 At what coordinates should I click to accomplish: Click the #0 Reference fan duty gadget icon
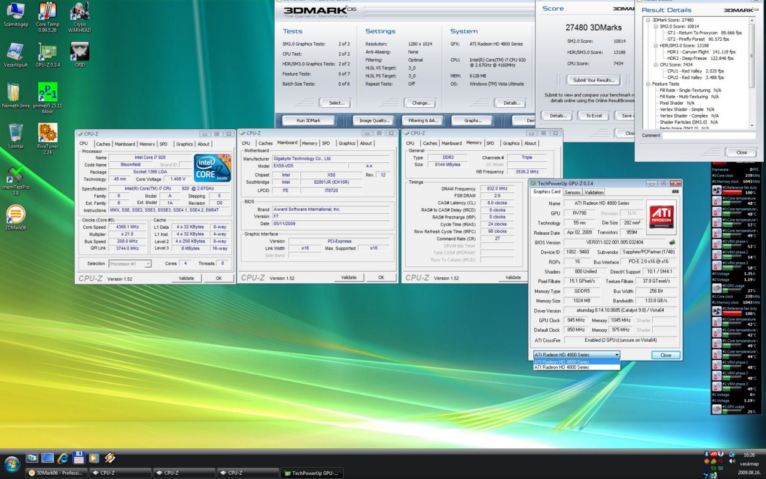tap(716, 190)
